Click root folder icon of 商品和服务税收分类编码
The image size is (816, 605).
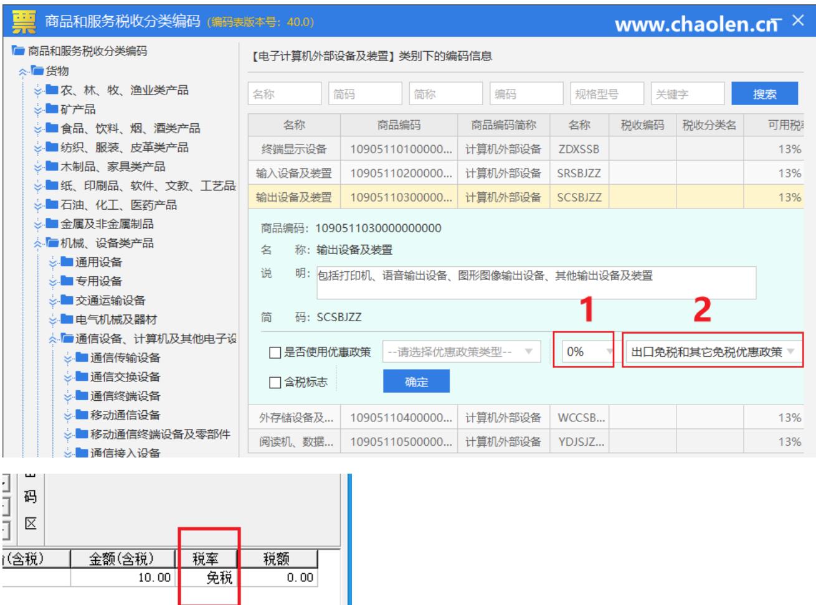tap(19, 51)
